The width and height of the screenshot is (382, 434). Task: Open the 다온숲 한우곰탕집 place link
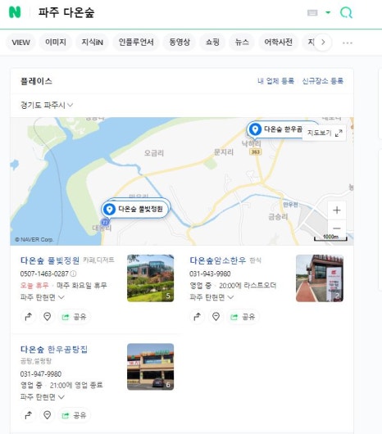coord(54,350)
